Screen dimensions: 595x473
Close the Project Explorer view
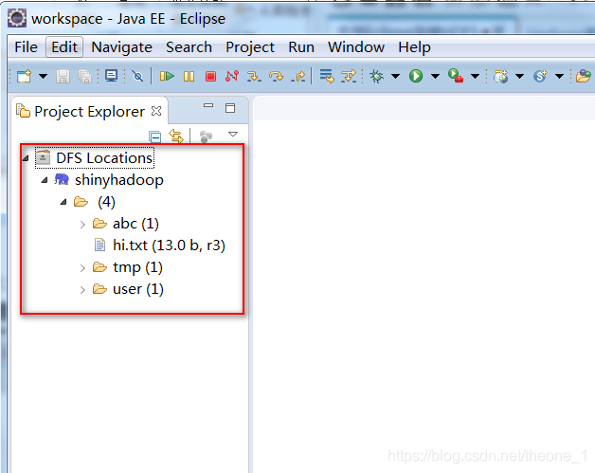156,111
